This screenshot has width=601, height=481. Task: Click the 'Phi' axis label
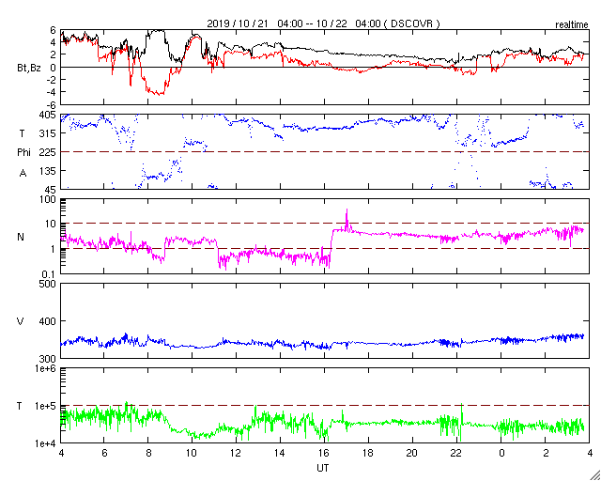coord(23,153)
